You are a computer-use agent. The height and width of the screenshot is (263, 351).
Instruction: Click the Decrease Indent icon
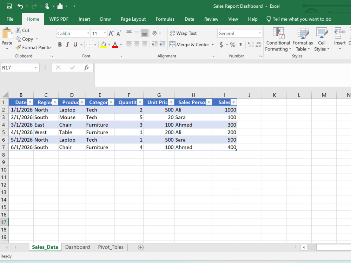click(x=154, y=44)
